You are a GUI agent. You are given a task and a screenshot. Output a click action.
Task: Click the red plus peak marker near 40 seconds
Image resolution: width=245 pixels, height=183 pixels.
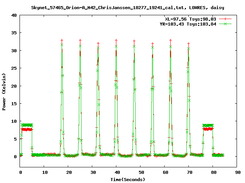[x=116, y=40]
